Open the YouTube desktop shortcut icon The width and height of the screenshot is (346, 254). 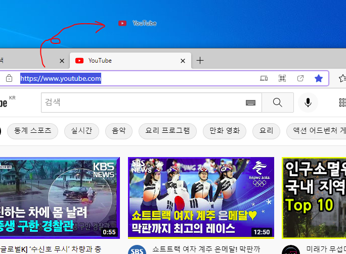pos(122,23)
